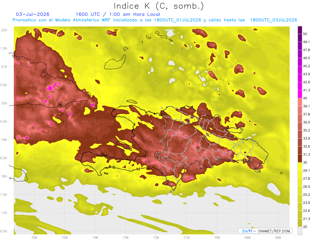Click the legend value "42.6"

pos(307,82)
